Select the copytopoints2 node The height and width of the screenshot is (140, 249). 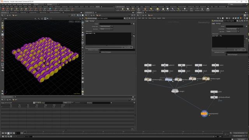(204, 114)
